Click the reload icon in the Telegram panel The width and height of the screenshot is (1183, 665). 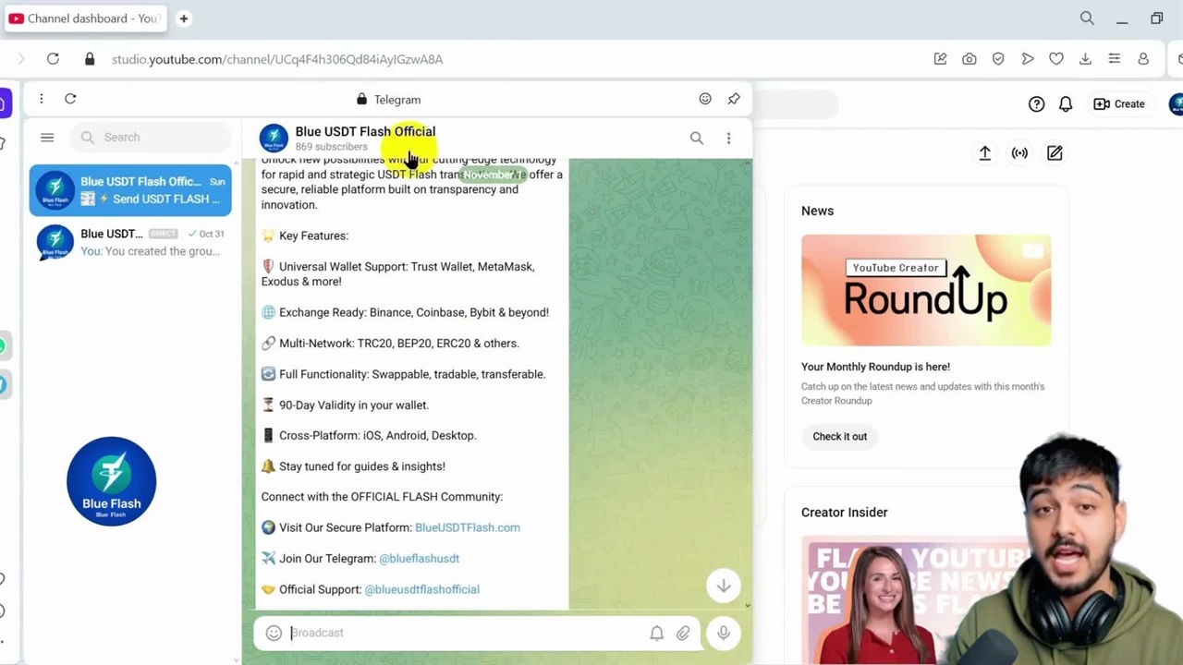click(x=70, y=99)
